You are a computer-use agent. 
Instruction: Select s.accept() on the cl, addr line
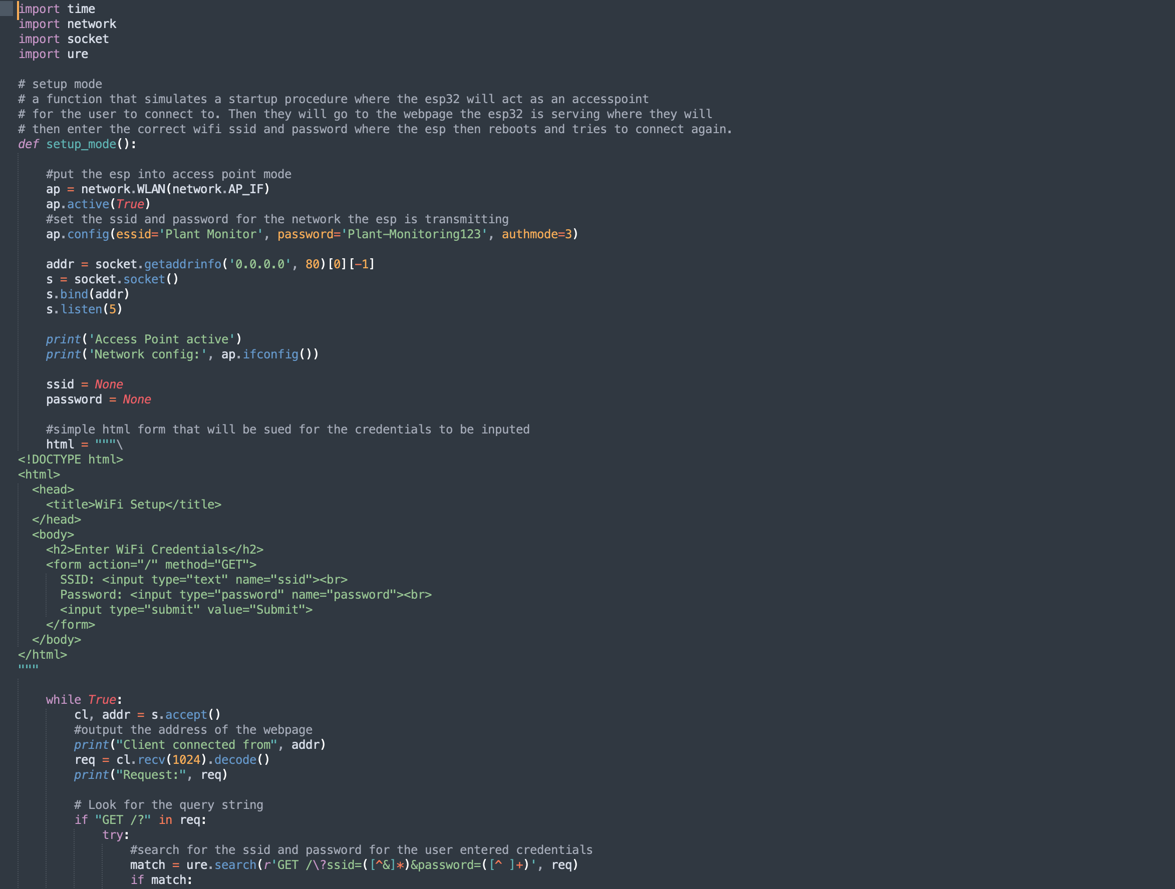tap(185, 714)
